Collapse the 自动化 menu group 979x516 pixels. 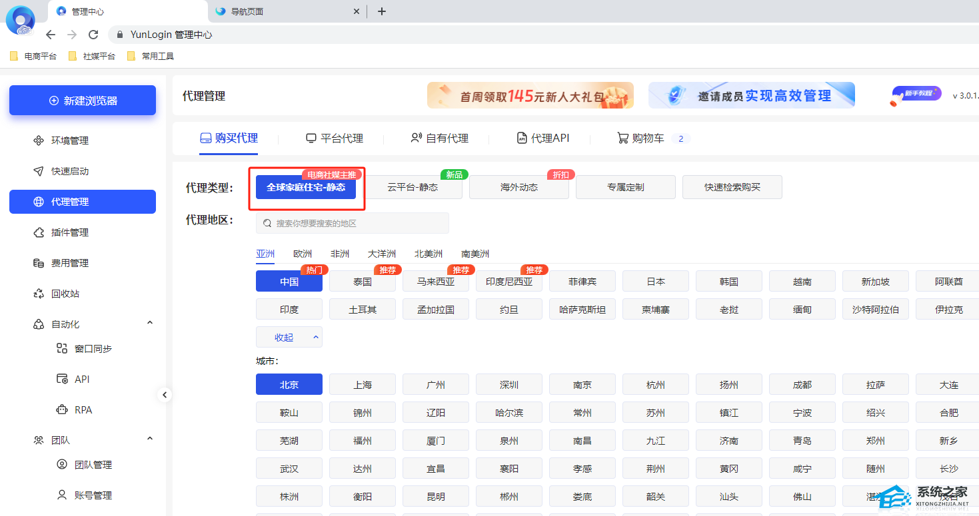149,324
